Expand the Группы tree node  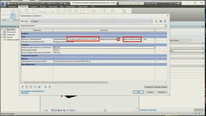[x=2, y=37]
